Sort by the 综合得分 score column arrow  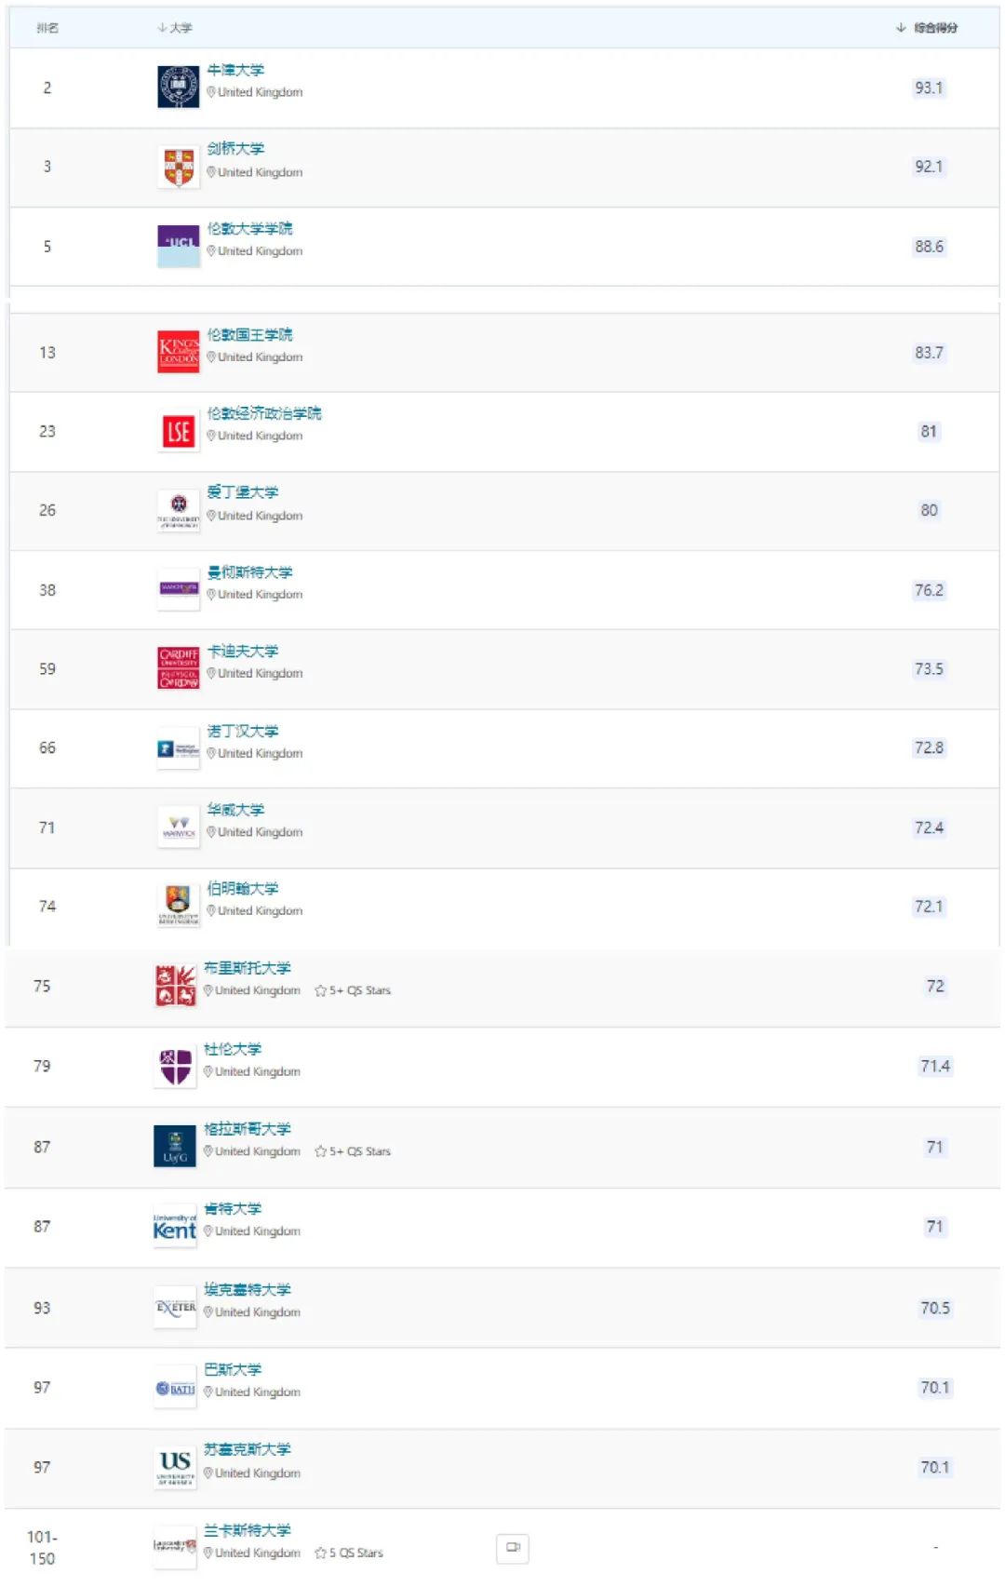901,28
